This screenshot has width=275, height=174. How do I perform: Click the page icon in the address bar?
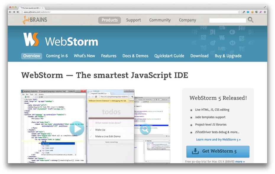22,12
